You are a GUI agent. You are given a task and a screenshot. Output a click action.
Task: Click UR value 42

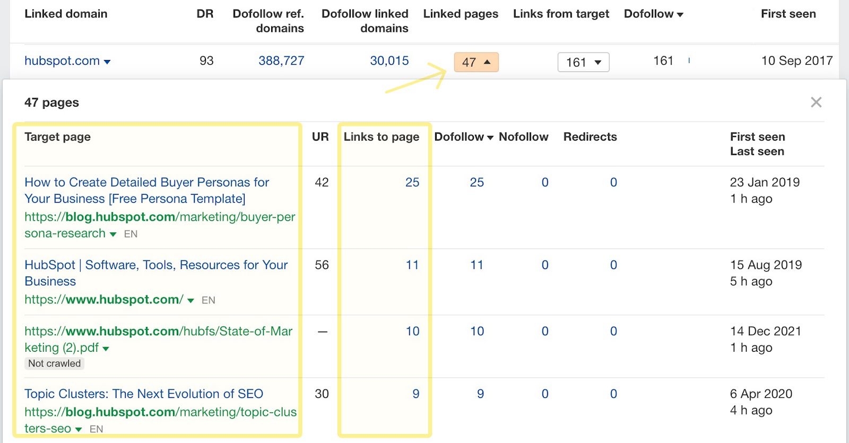click(322, 182)
